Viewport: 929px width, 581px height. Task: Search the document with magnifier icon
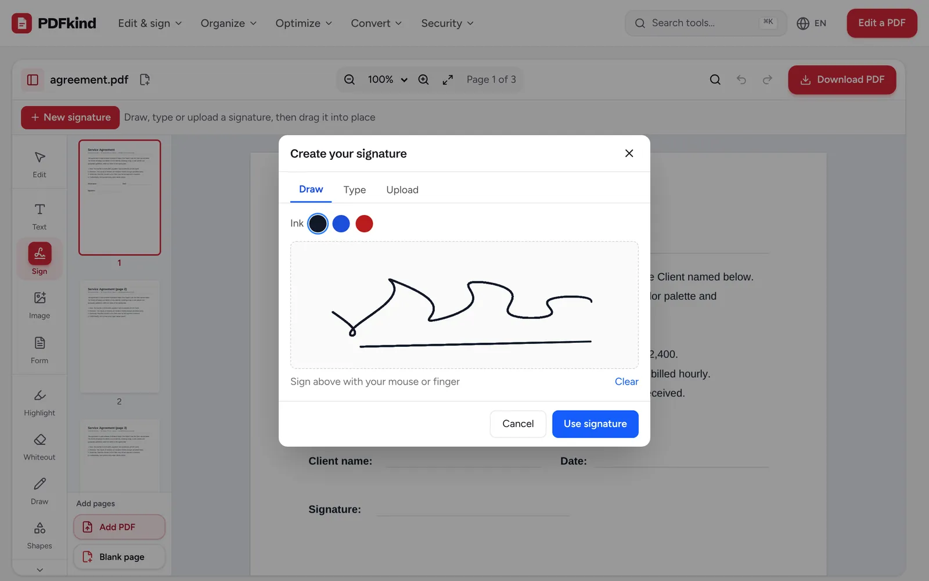(715, 80)
